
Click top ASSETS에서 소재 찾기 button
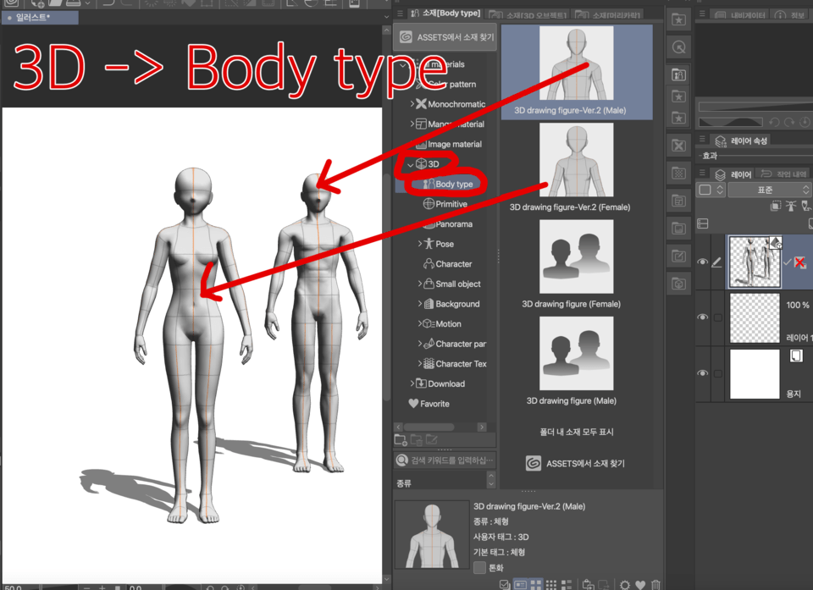point(446,37)
